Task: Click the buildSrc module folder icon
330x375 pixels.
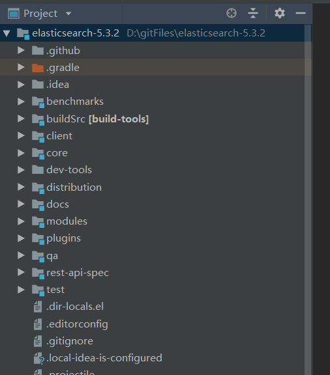Action: [x=38, y=120]
